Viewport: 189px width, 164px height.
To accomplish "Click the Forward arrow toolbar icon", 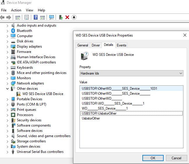I will click(9, 18).
